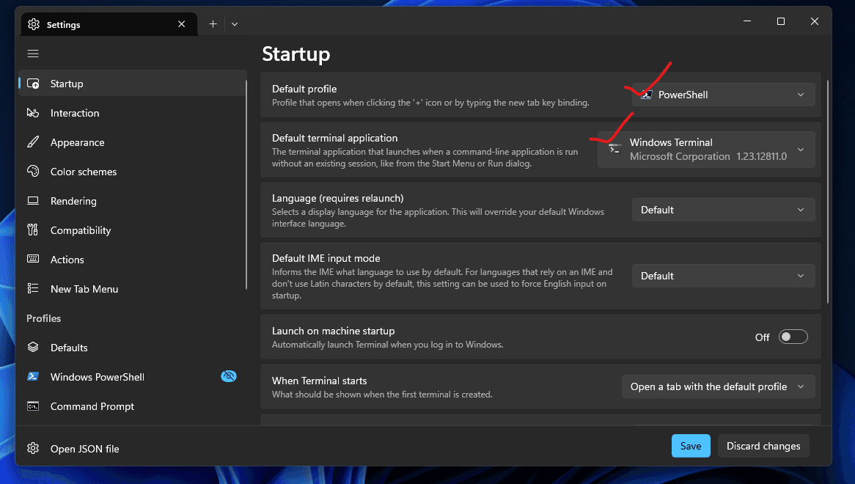This screenshot has width=855, height=484.
Task: Click the sidebar navigation scrollbar
Action: coord(246,184)
